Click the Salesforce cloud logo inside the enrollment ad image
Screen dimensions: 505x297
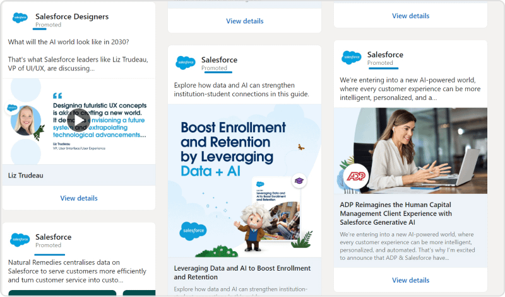coord(193,232)
